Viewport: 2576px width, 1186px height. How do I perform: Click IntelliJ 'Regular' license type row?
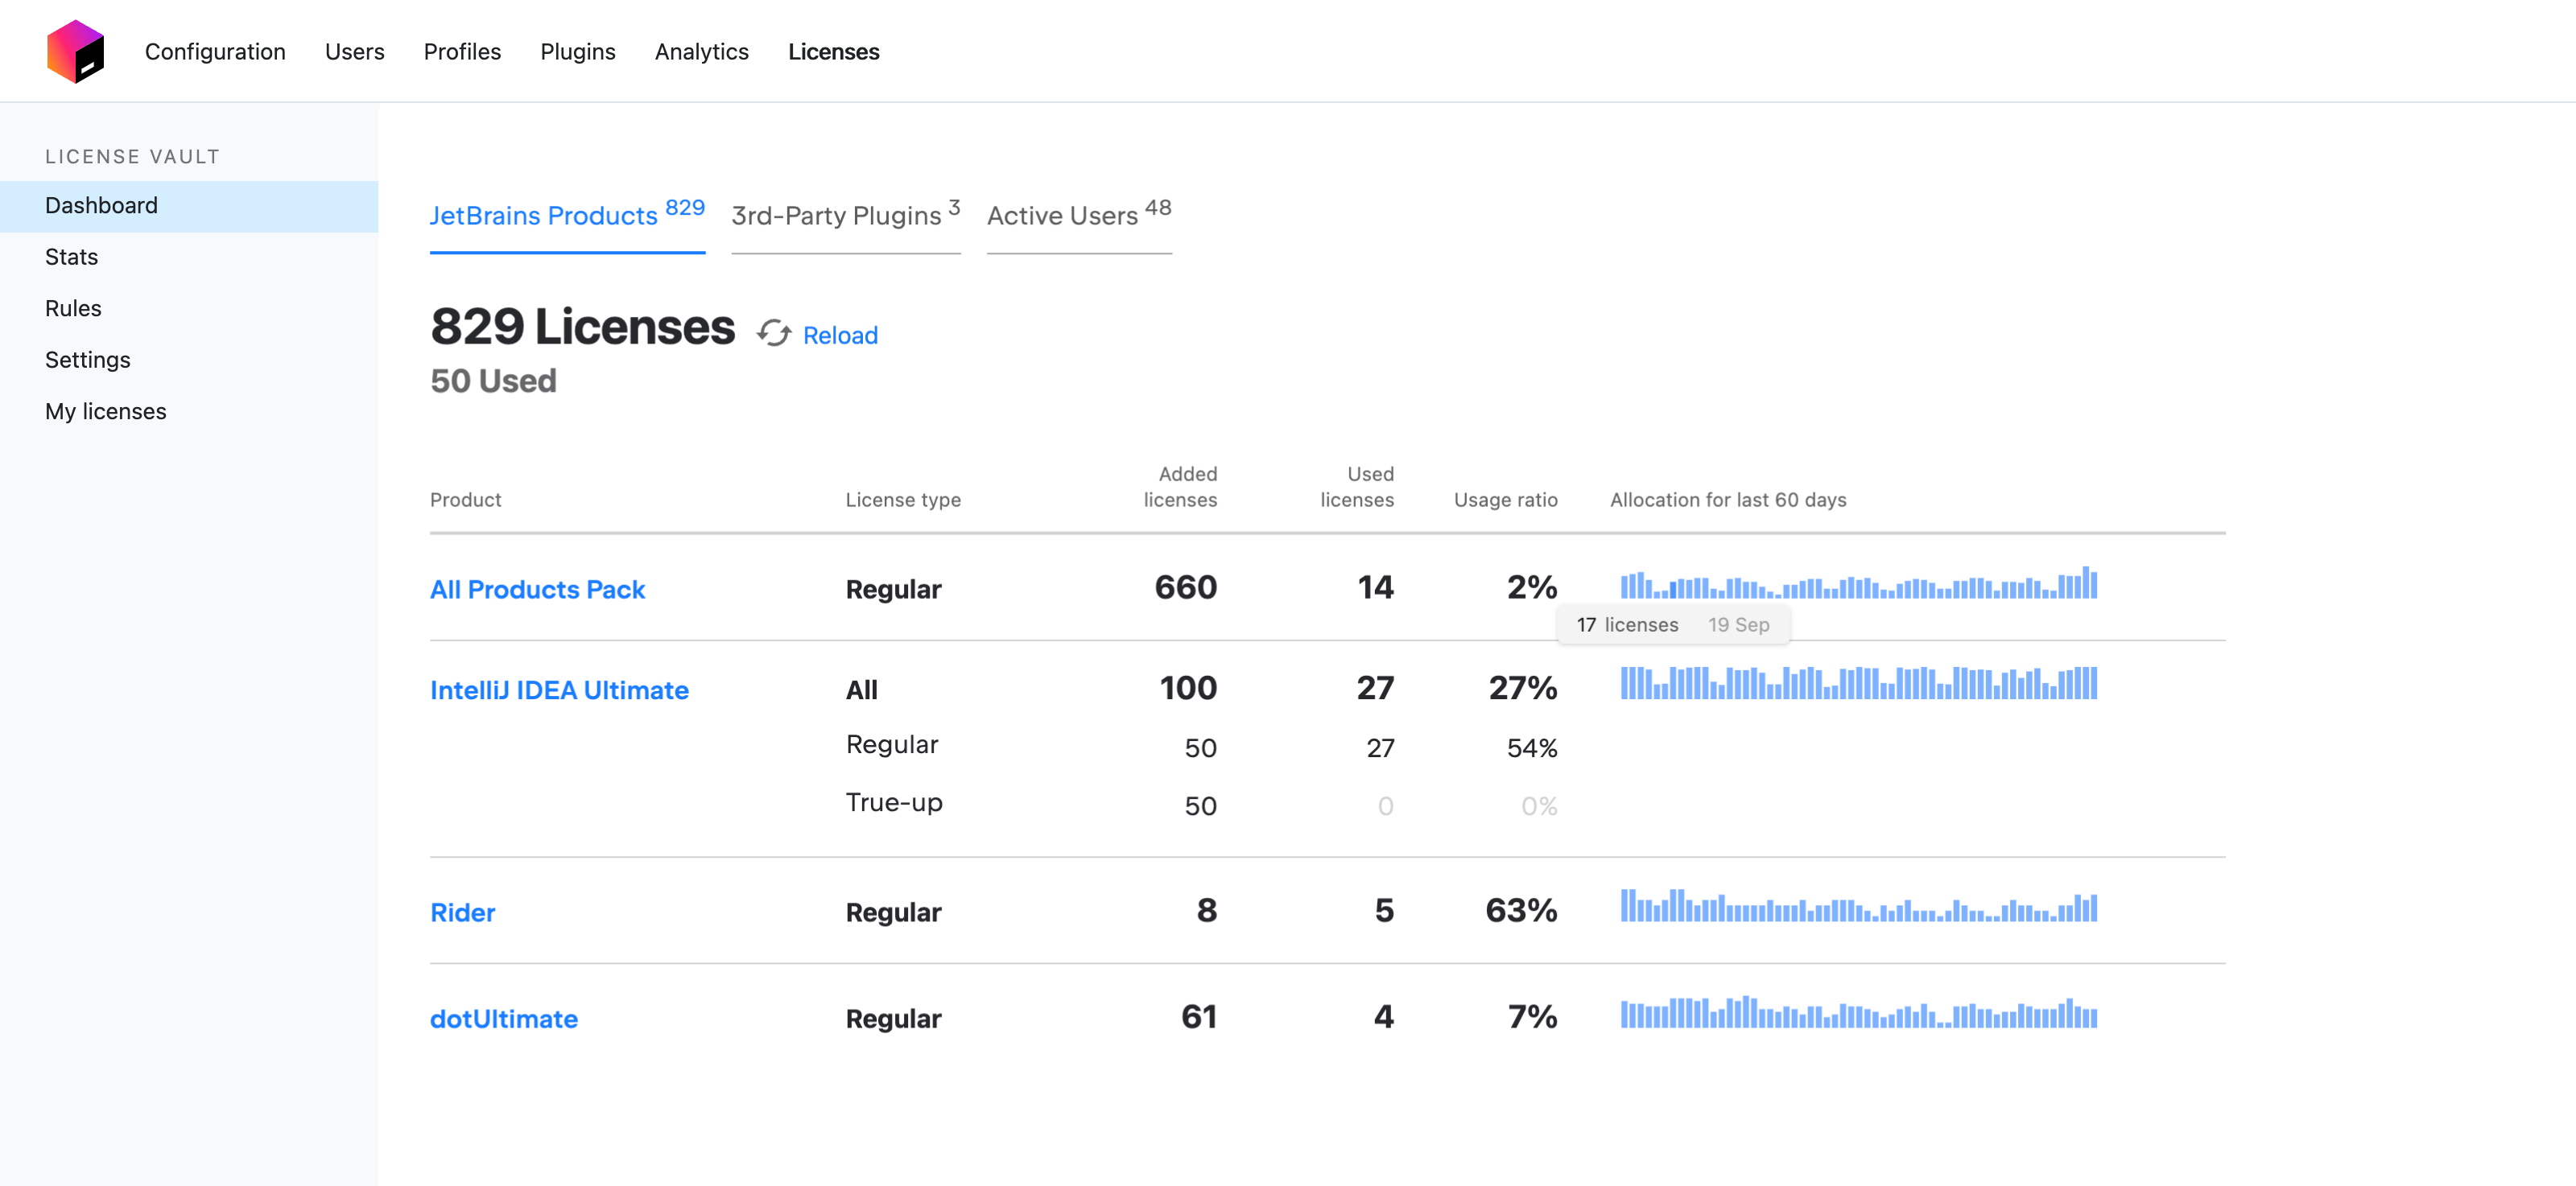pyautogui.click(x=892, y=744)
